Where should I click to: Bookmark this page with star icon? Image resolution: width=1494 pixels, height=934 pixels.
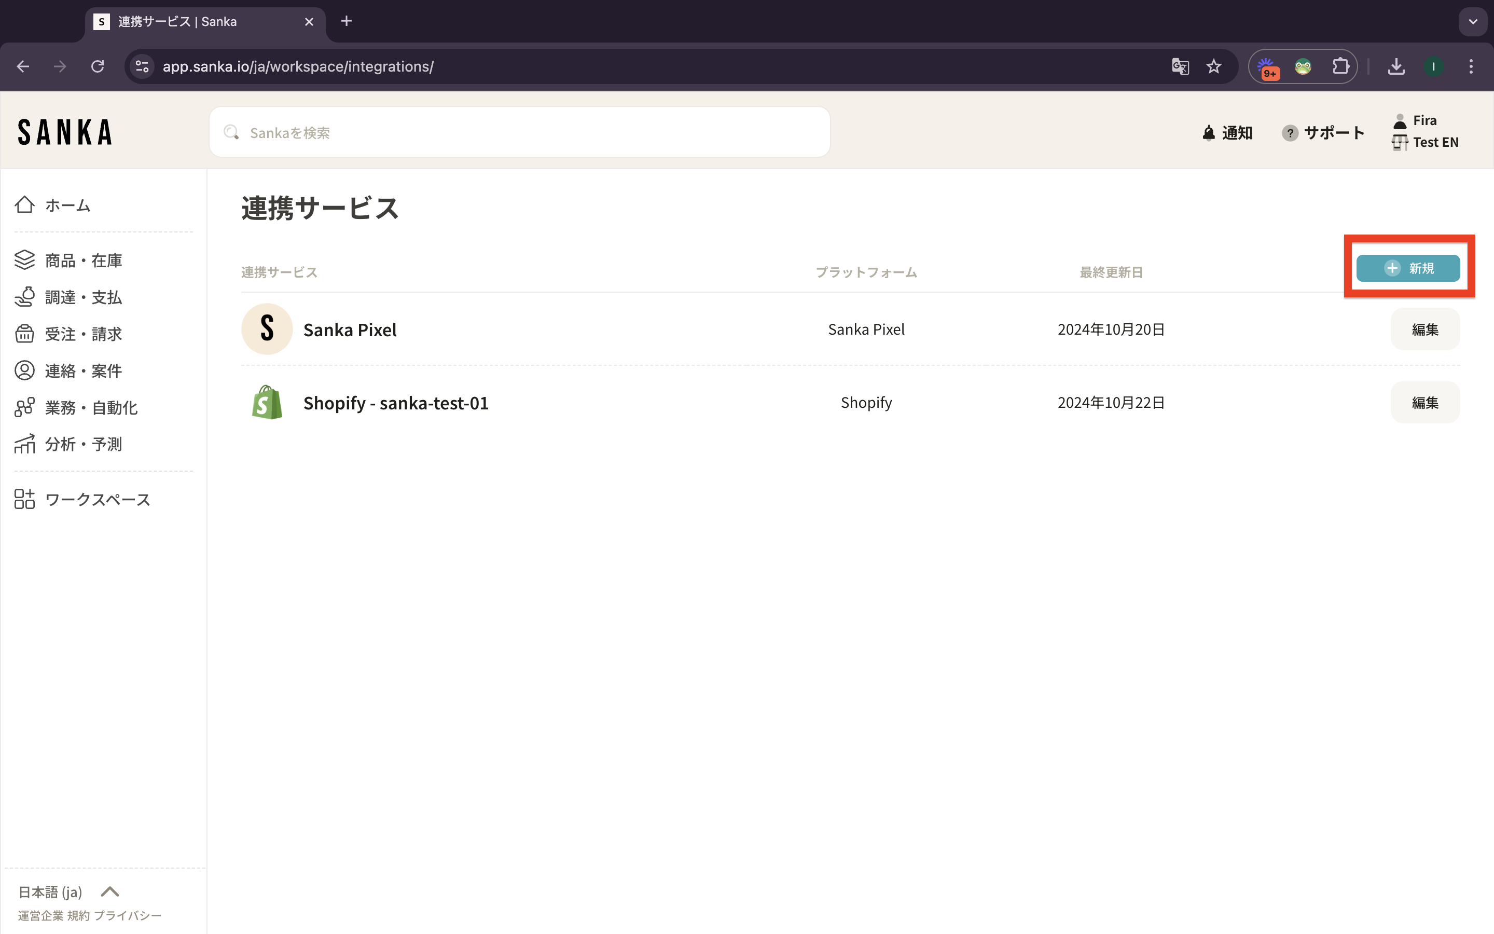coord(1213,67)
